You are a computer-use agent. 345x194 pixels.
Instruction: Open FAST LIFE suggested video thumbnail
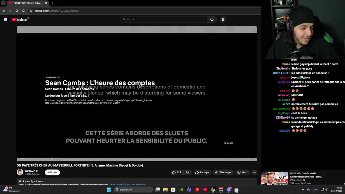274,179
